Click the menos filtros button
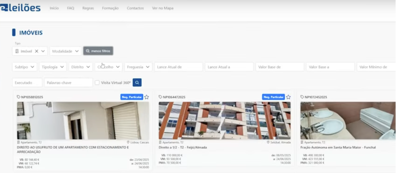This screenshot has width=396, height=173. pos(98,51)
